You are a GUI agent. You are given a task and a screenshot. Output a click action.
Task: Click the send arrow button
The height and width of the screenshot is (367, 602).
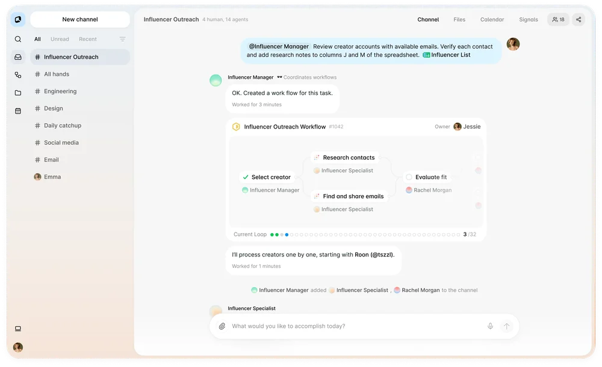(506, 326)
